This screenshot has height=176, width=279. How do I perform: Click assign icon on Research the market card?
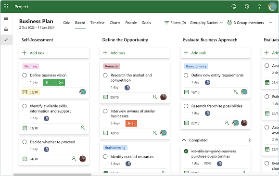tap(155, 97)
